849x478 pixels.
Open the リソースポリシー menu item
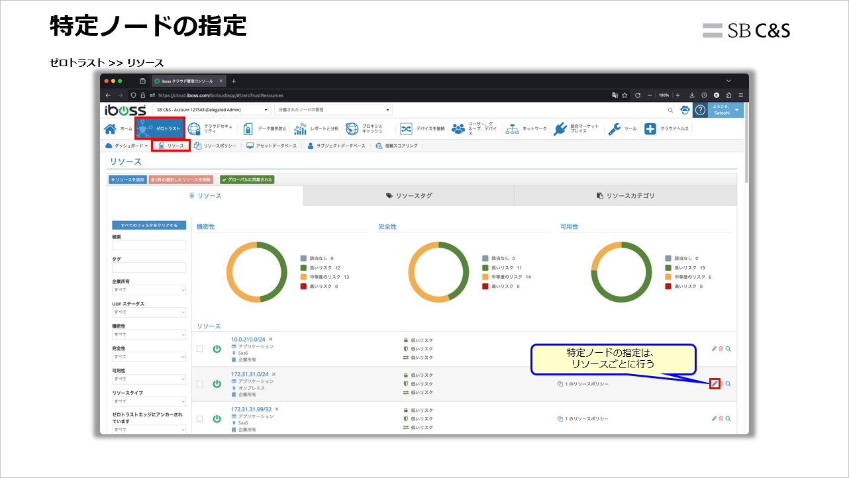[x=215, y=145]
